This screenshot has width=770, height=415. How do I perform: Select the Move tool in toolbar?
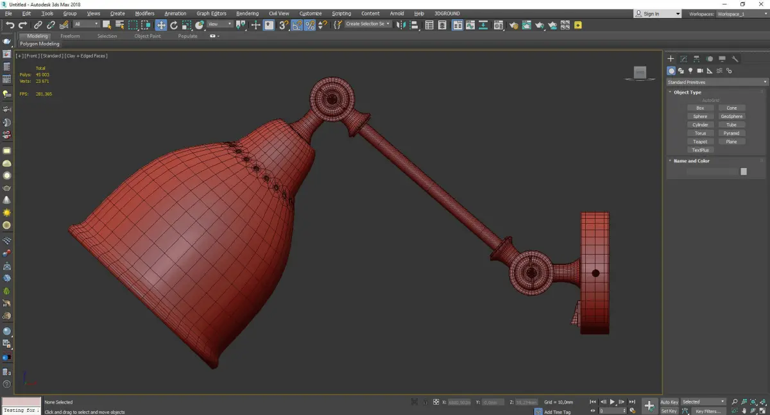point(160,25)
